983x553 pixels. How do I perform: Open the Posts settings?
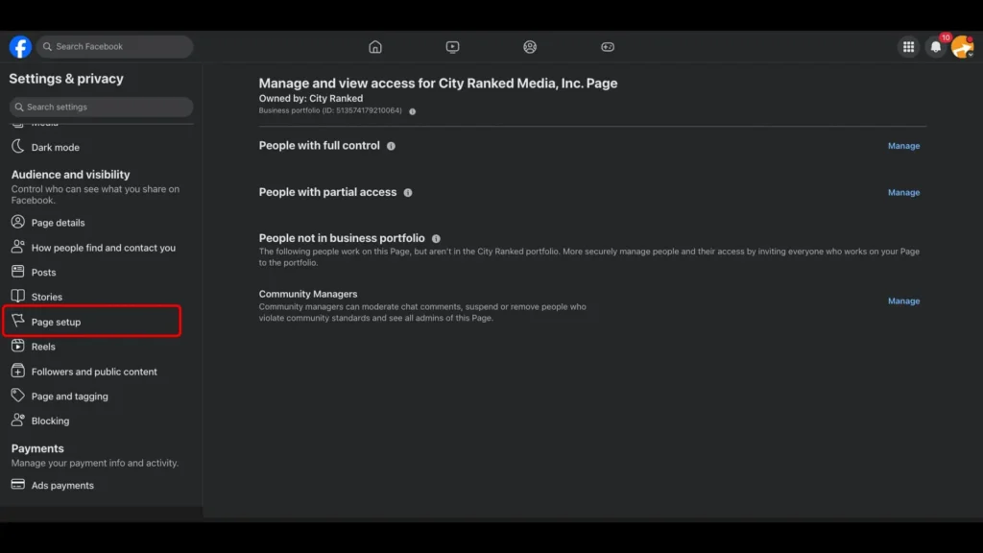pos(43,272)
